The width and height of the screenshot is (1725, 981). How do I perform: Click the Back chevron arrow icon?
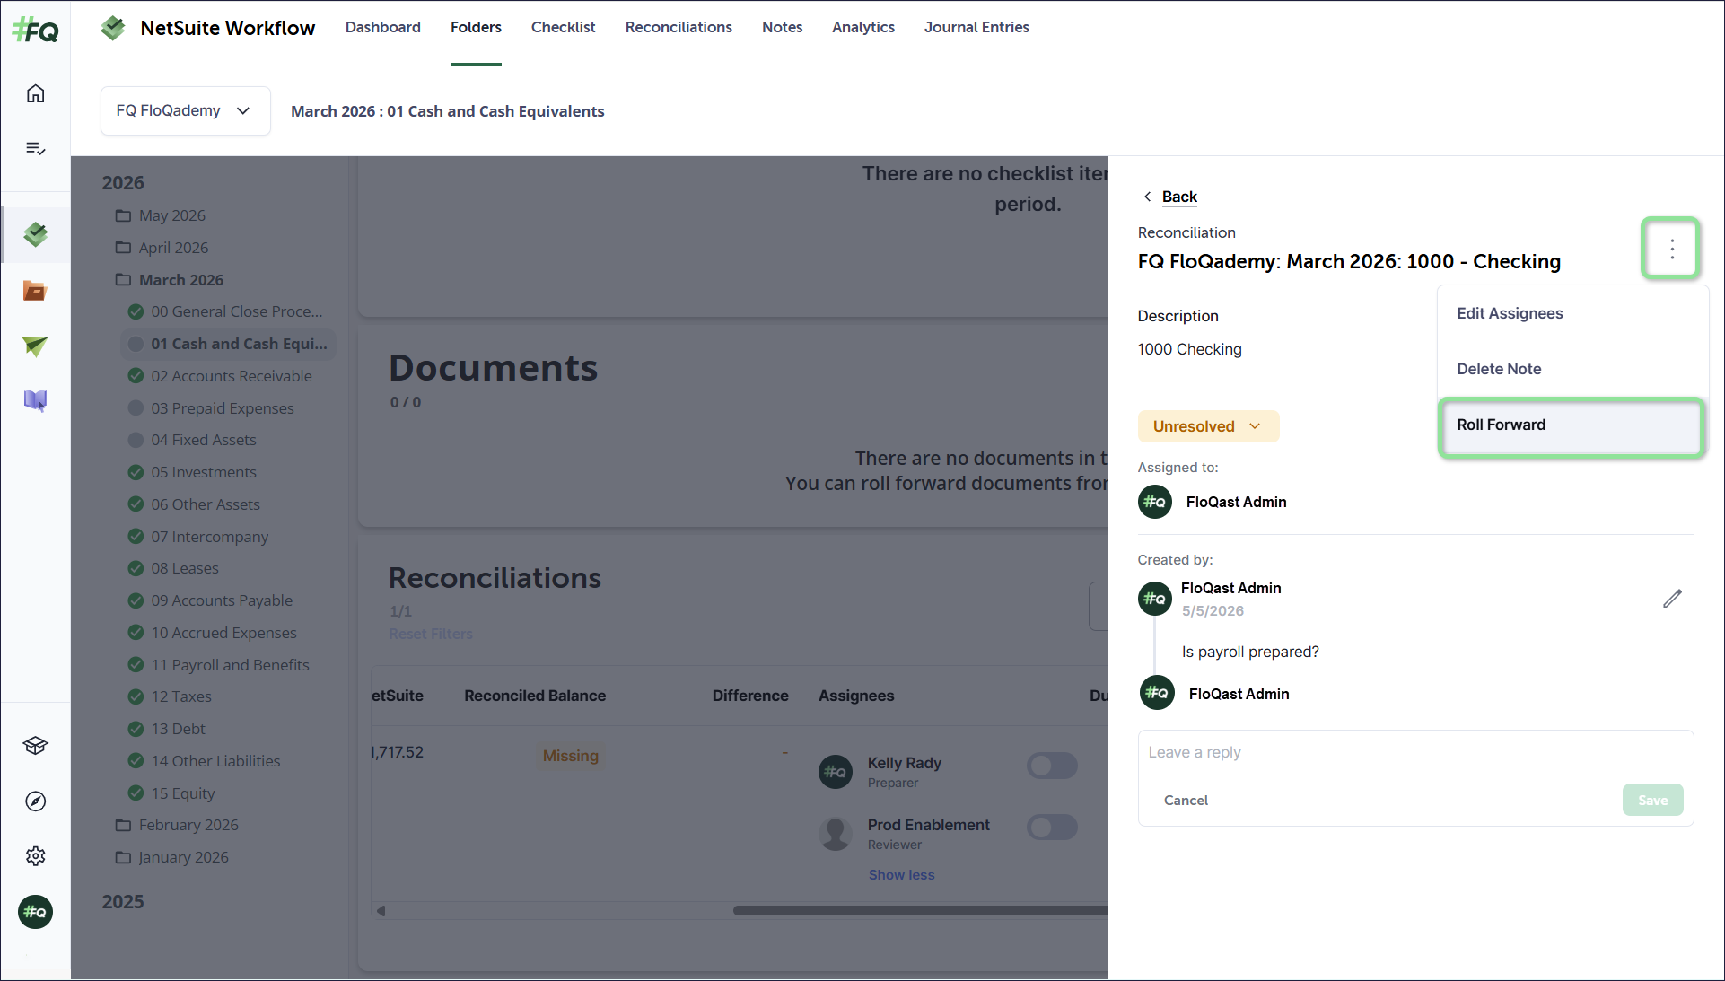coord(1147,197)
